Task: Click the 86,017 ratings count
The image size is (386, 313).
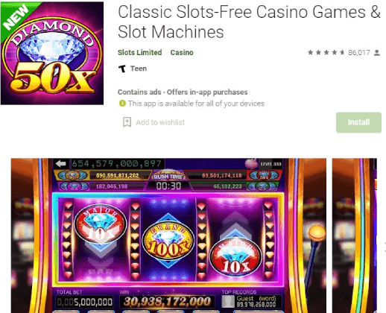Action: point(359,52)
